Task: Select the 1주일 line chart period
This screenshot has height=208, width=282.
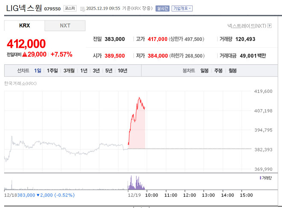Action: pos(52,70)
